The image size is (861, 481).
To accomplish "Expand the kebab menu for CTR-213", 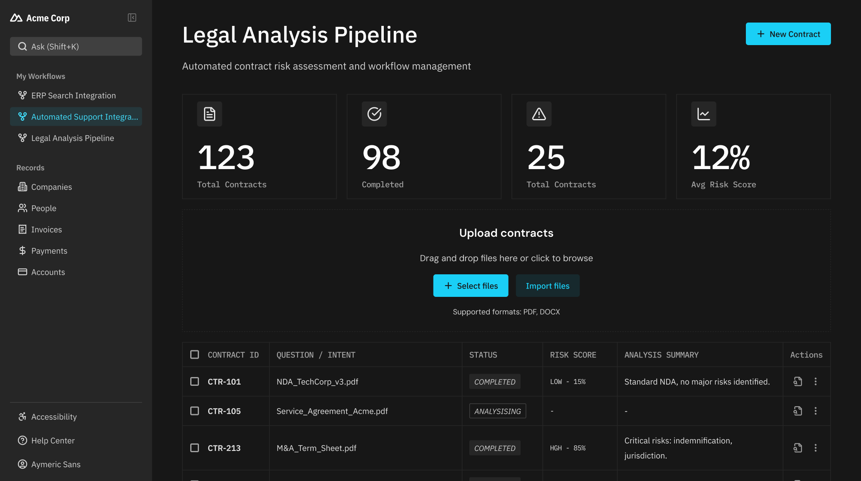I will (x=816, y=448).
